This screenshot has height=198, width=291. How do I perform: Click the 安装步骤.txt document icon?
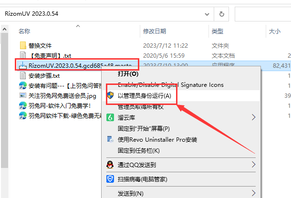click(23, 75)
